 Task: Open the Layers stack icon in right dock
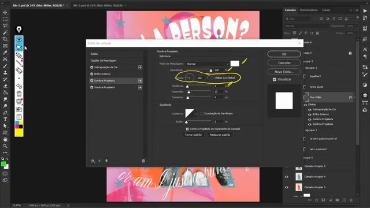pyautogui.click(x=365, y=95)
